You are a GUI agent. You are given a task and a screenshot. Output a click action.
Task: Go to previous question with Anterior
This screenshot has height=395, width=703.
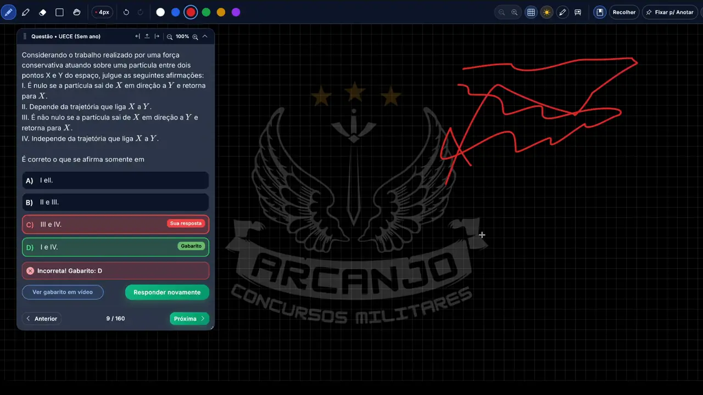pos(42,319)
